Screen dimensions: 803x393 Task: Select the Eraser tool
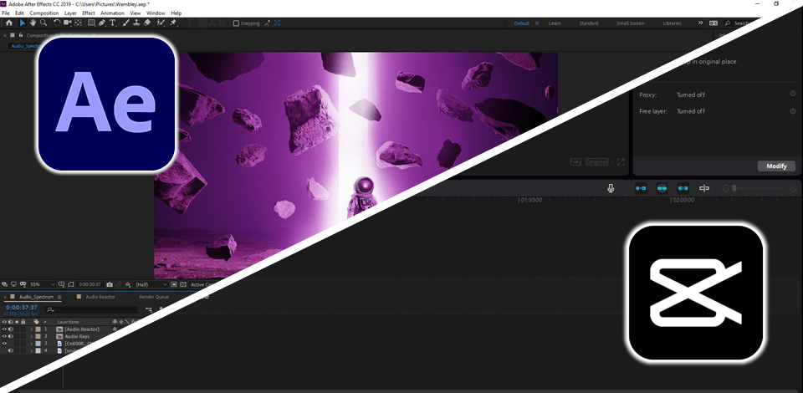pyautogui.click(x=147, y=23)
